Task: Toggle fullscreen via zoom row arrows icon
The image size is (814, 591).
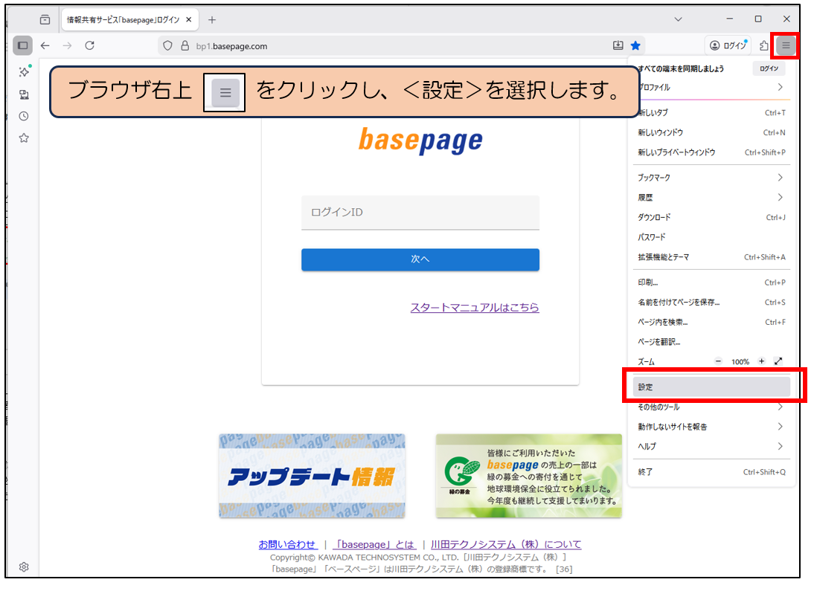Action: 778,361
